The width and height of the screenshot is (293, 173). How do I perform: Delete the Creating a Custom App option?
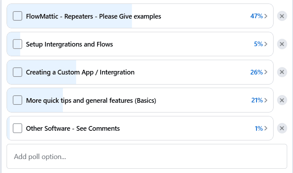[x=282, y=72]
